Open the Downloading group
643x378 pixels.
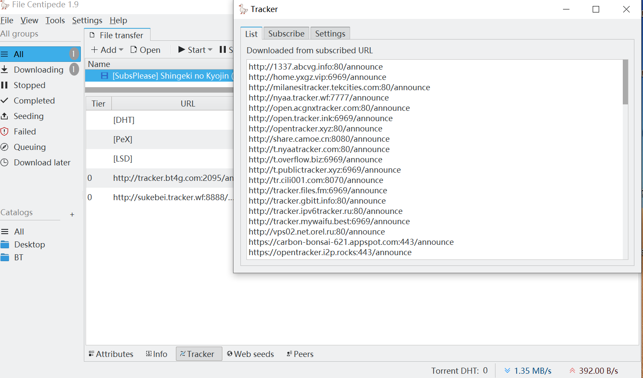[x=39, y=69]
